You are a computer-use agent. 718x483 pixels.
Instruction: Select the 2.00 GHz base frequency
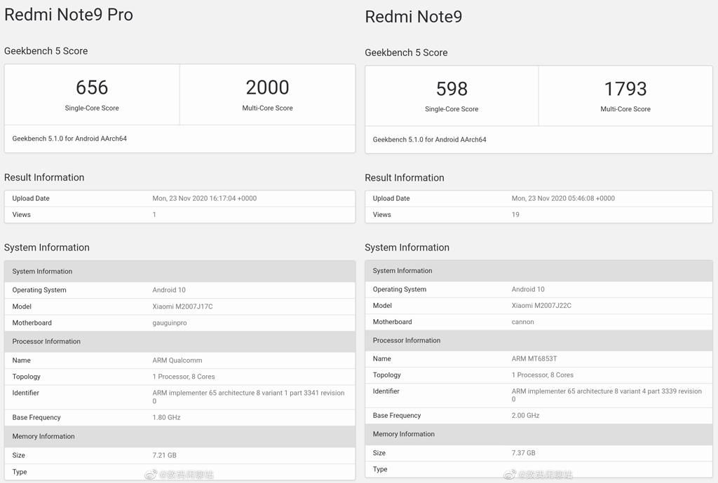(526, 416)
